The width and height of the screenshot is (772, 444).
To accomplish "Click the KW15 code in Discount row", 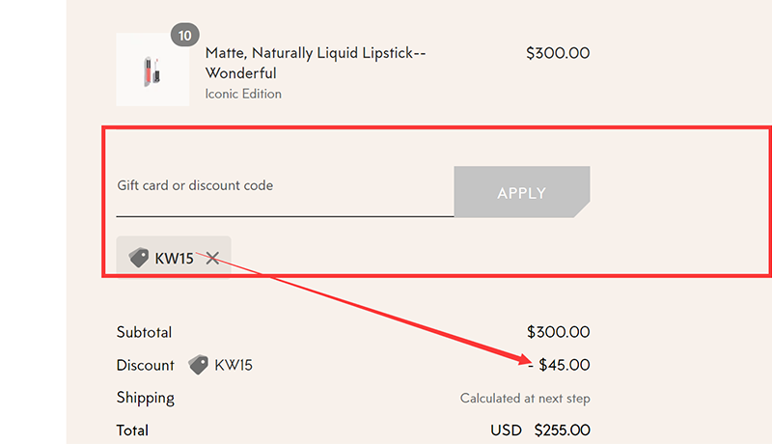I will [x=234, y=365].
